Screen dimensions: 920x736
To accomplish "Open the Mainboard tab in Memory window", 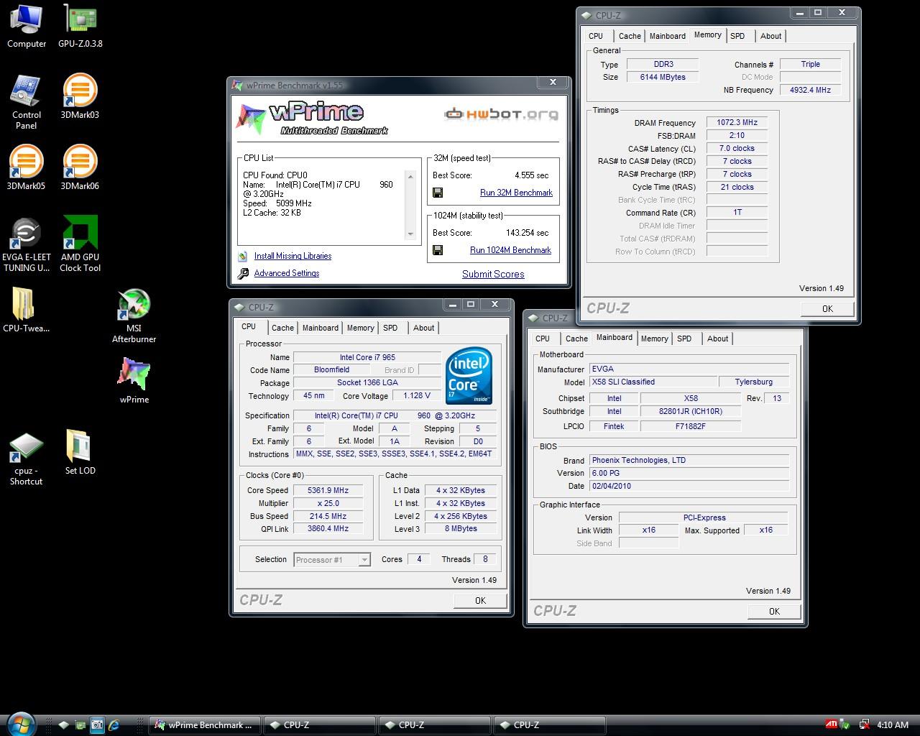I will pyautogui.click(x=667, y=36).
